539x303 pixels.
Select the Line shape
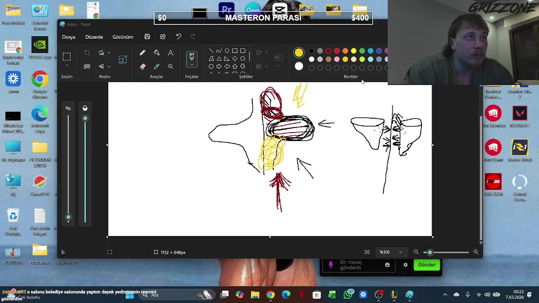(211, 51)
